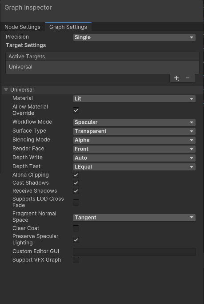Select the Universal entry in Active Targets
The image size is (204, 304).
[x=102, y=67]
